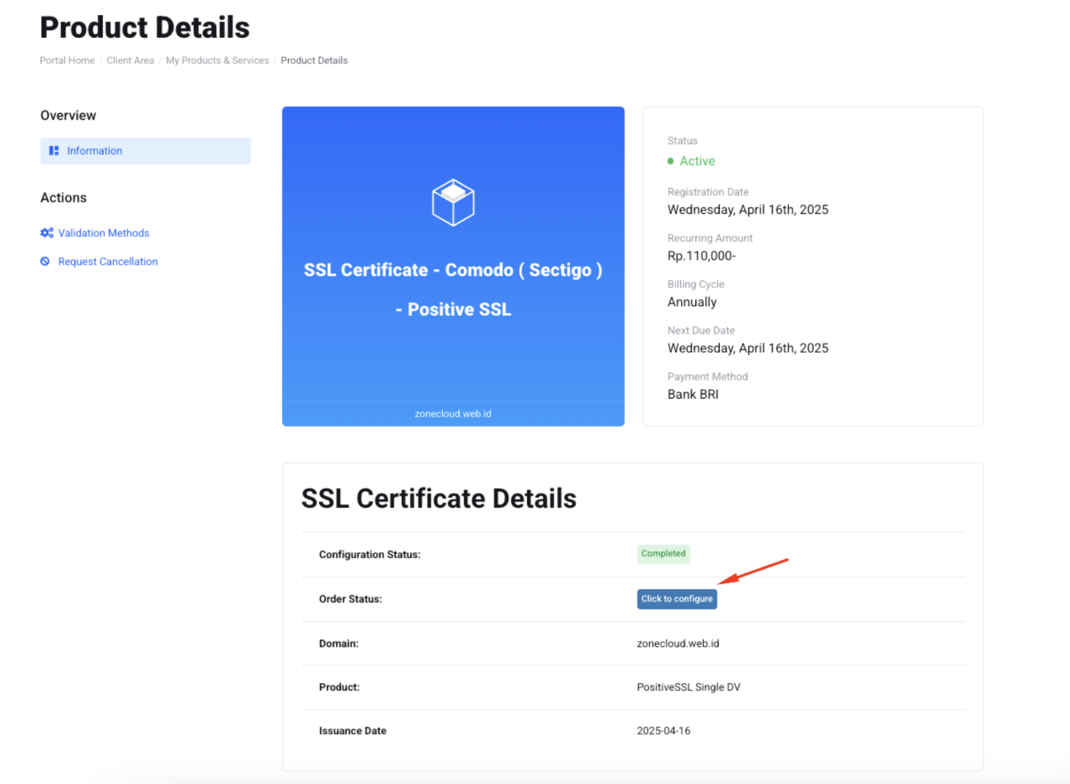Click the date value under Next Due Date

pyautogui.click(x=748, y=348)
